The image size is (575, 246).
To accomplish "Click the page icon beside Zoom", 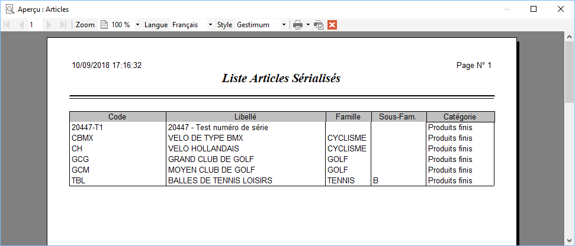I will (104, 25).
